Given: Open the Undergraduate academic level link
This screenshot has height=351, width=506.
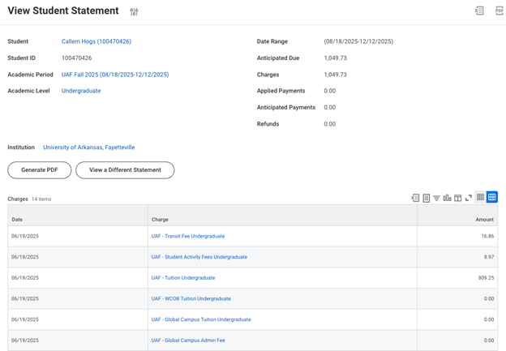Looking at the screenshot, I should coord(81,91).
